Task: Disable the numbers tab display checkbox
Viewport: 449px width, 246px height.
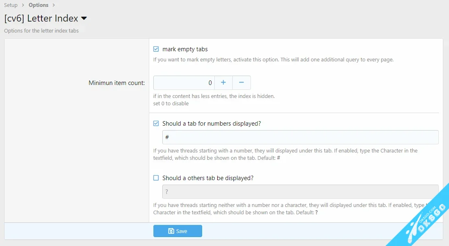Action: click(156, 124)
